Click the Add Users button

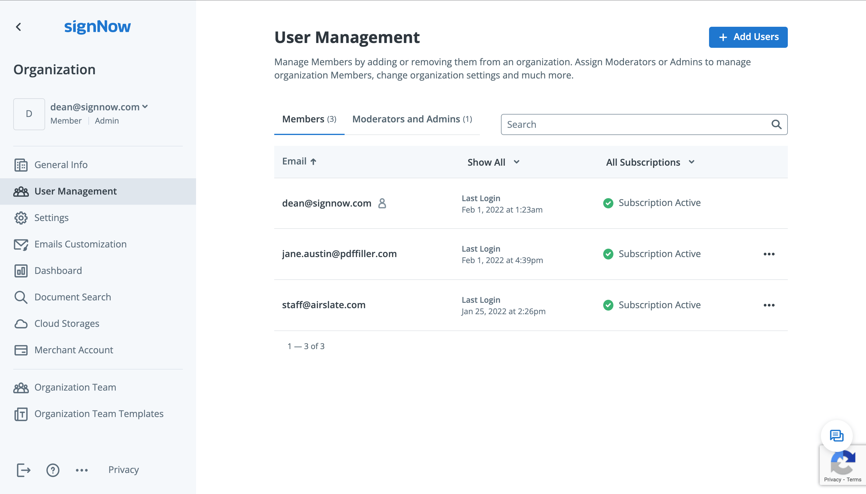pyautogui.click(x=748, y=37)
